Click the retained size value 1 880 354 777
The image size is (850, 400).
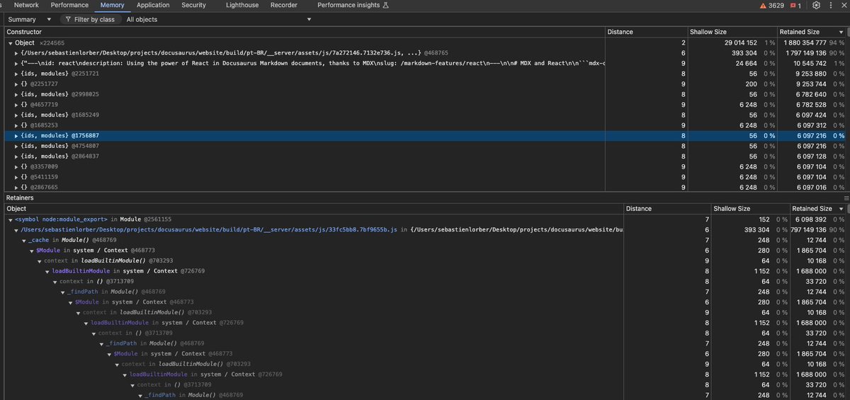tap(805, 43)
